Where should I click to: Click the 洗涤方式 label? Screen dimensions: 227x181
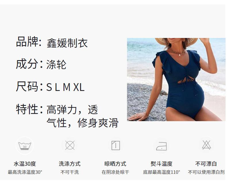click(x=70, y=164)
